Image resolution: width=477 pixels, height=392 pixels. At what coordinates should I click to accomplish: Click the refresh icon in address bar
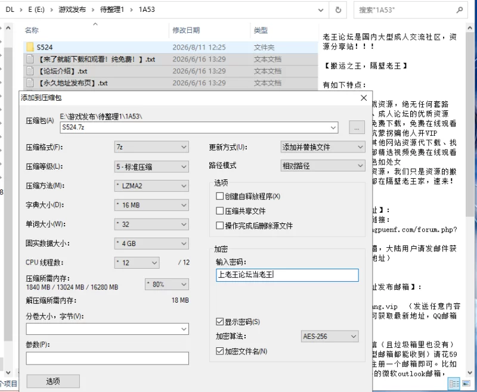click(x=338, y=10)
